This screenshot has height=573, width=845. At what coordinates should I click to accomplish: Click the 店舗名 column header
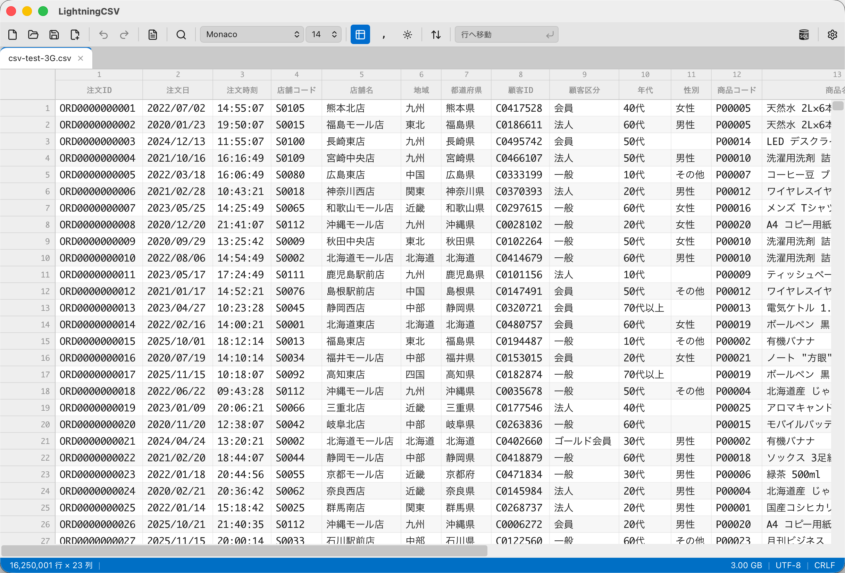click(361, 90)
